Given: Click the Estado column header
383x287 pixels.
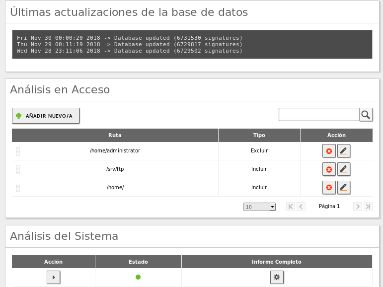Looking at the screenshot, I should coord(138,262).
